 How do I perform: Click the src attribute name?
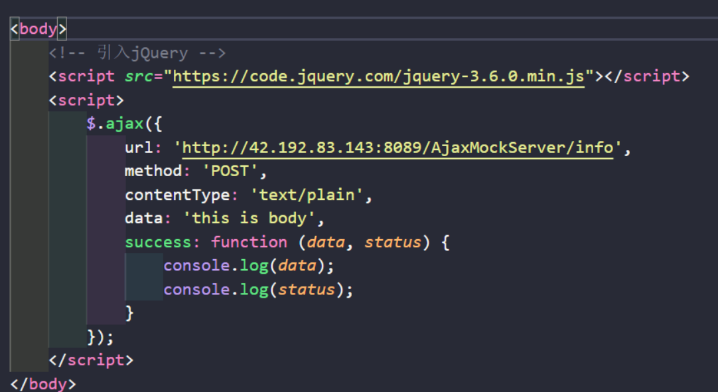pos(139,76)
